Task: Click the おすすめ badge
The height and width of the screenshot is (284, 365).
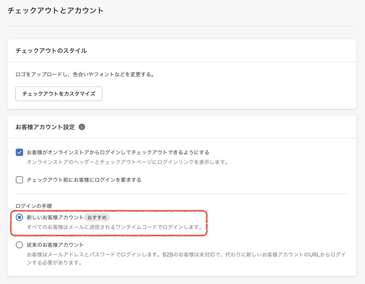Action: 97,217
